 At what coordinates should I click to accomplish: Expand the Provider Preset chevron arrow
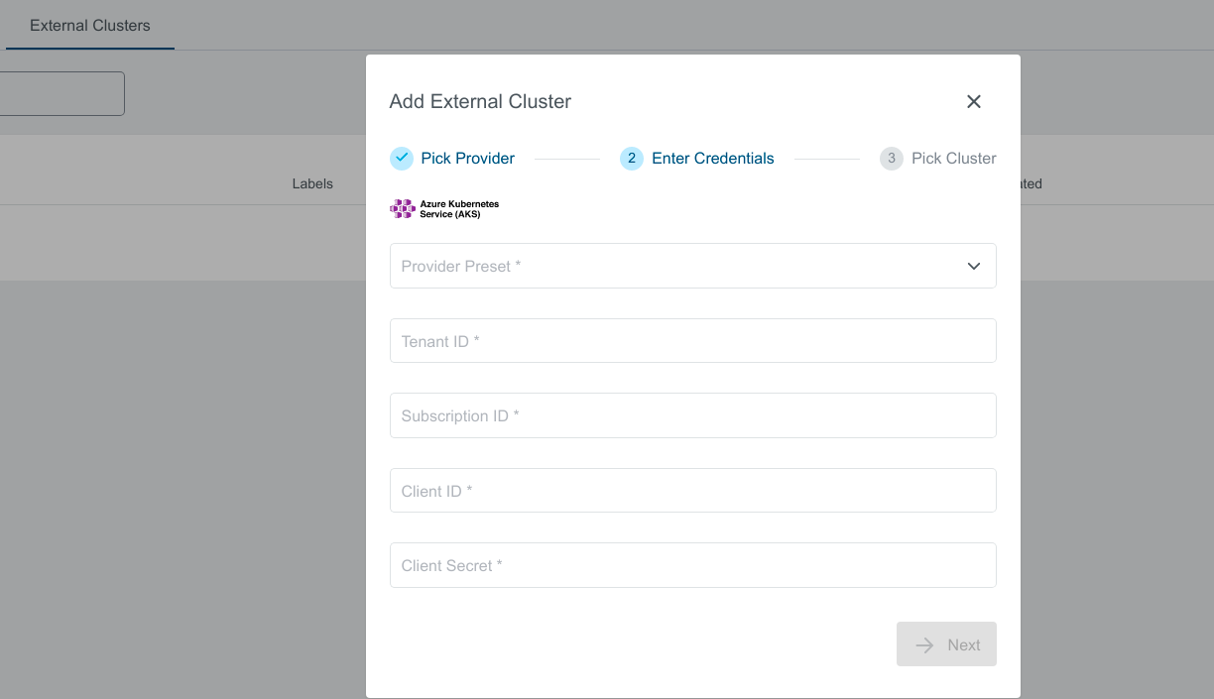974,266
